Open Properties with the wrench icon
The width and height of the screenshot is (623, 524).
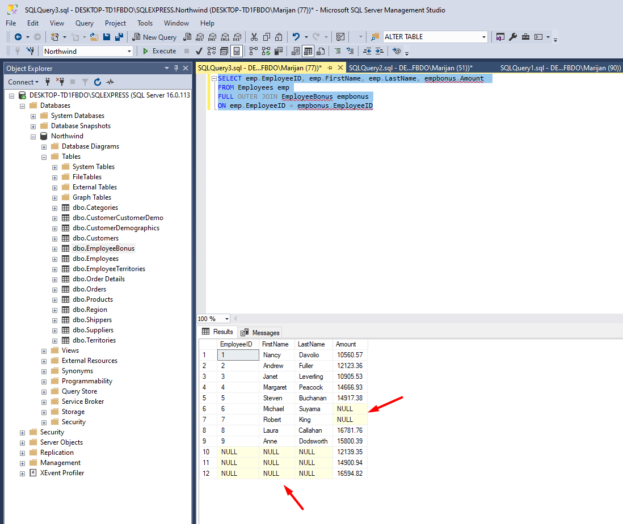click(513, 37)
